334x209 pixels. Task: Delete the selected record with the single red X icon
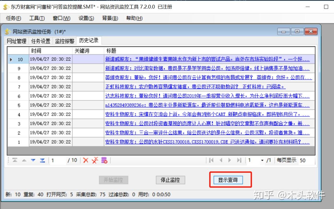click(86, 160)
